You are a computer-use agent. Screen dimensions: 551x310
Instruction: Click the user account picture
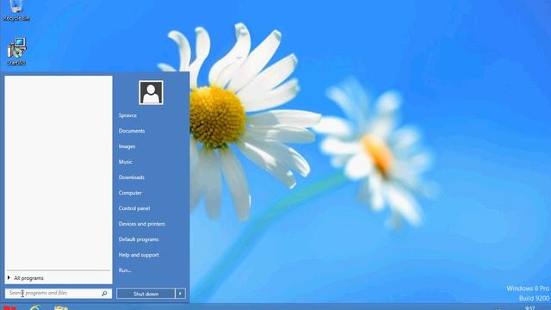151,93
